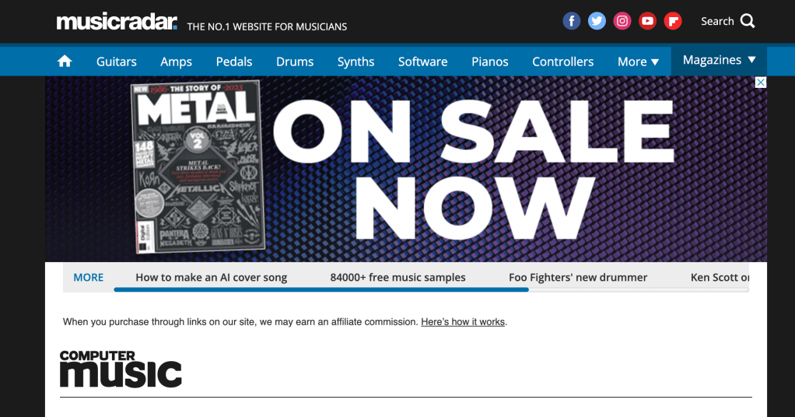This screenshot has height=417, width=795.
Task: Select the Synths menu item
Action: 356,61
